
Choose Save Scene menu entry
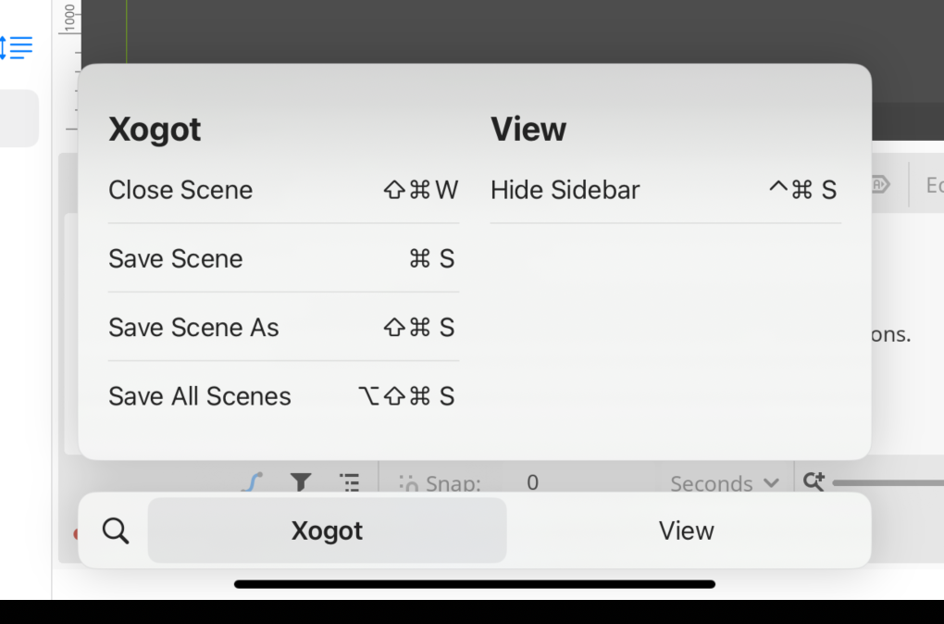[x=283, y=258]
